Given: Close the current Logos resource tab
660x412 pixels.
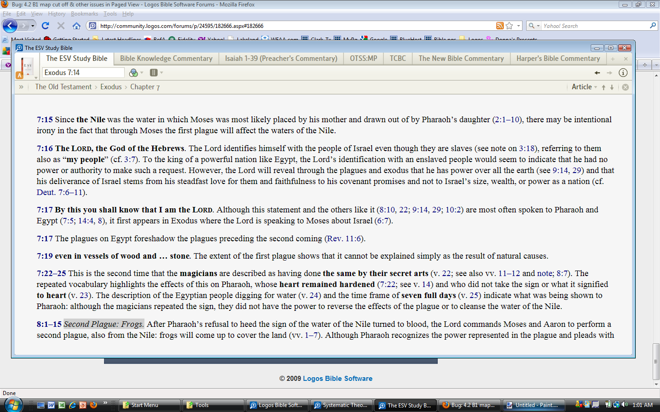Looking at the screenshot, I should pyautogui.click(x=626, y=59).
